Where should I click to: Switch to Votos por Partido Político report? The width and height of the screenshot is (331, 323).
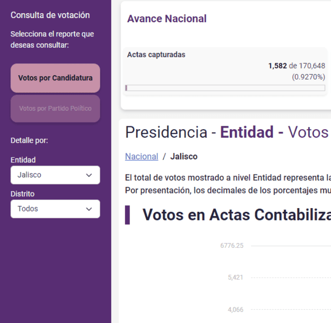click(x=55, y=108)
